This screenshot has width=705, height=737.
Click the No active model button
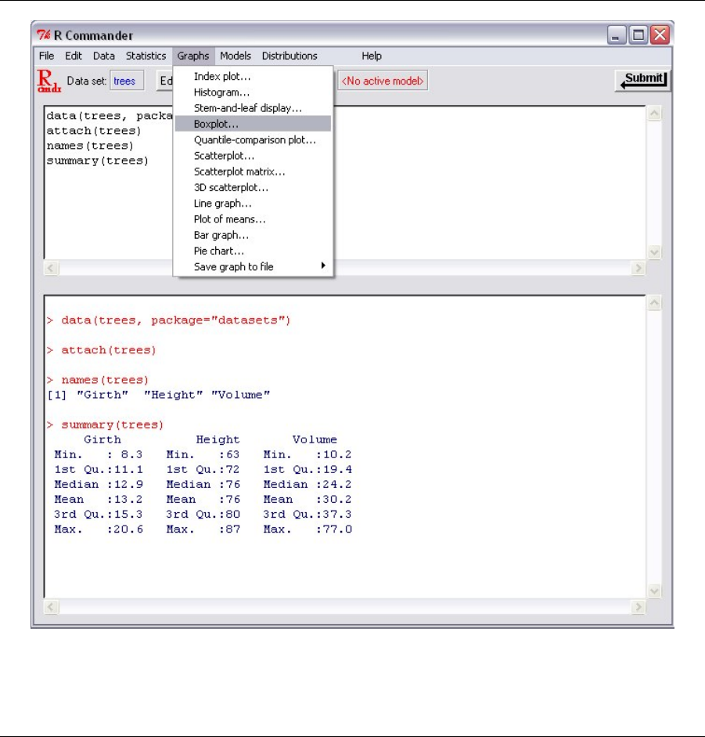click(383, 81)
